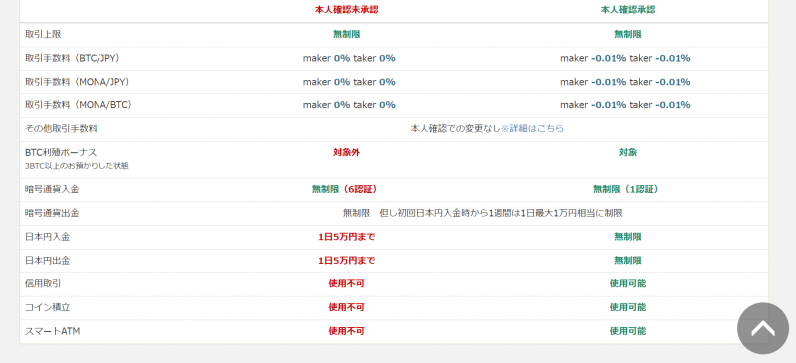
Task: Click 使用不可 in スマートATM row
Action: click(346, 331)
